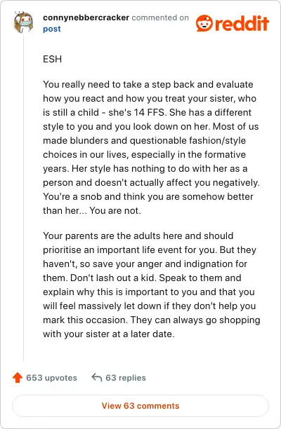Click the line "them. Don't lash out a kid."
This screenshot has width=281, height=429.
coord(100,278)
